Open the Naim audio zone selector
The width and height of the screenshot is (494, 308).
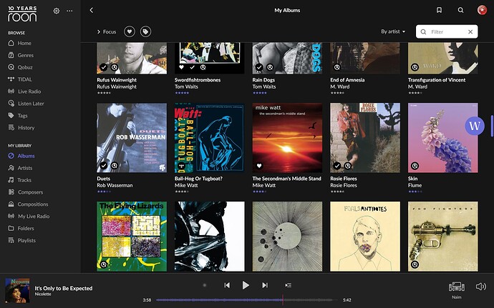(457, 289)
